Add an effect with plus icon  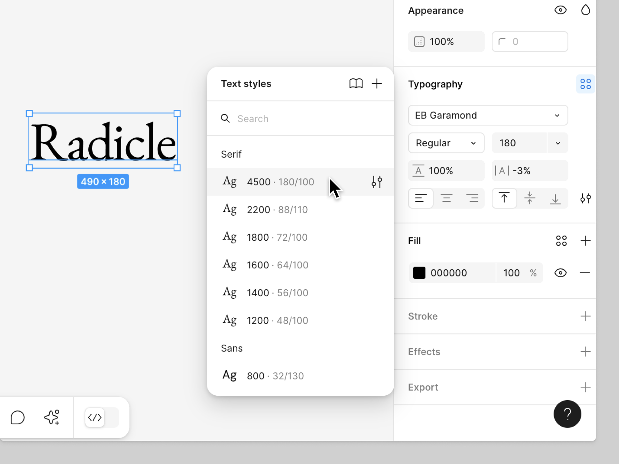pos(585,352)
